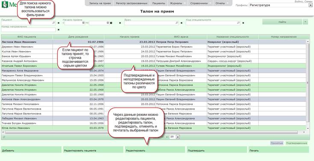Select row Игнатьев Павел Борисович

pos(154,66)
